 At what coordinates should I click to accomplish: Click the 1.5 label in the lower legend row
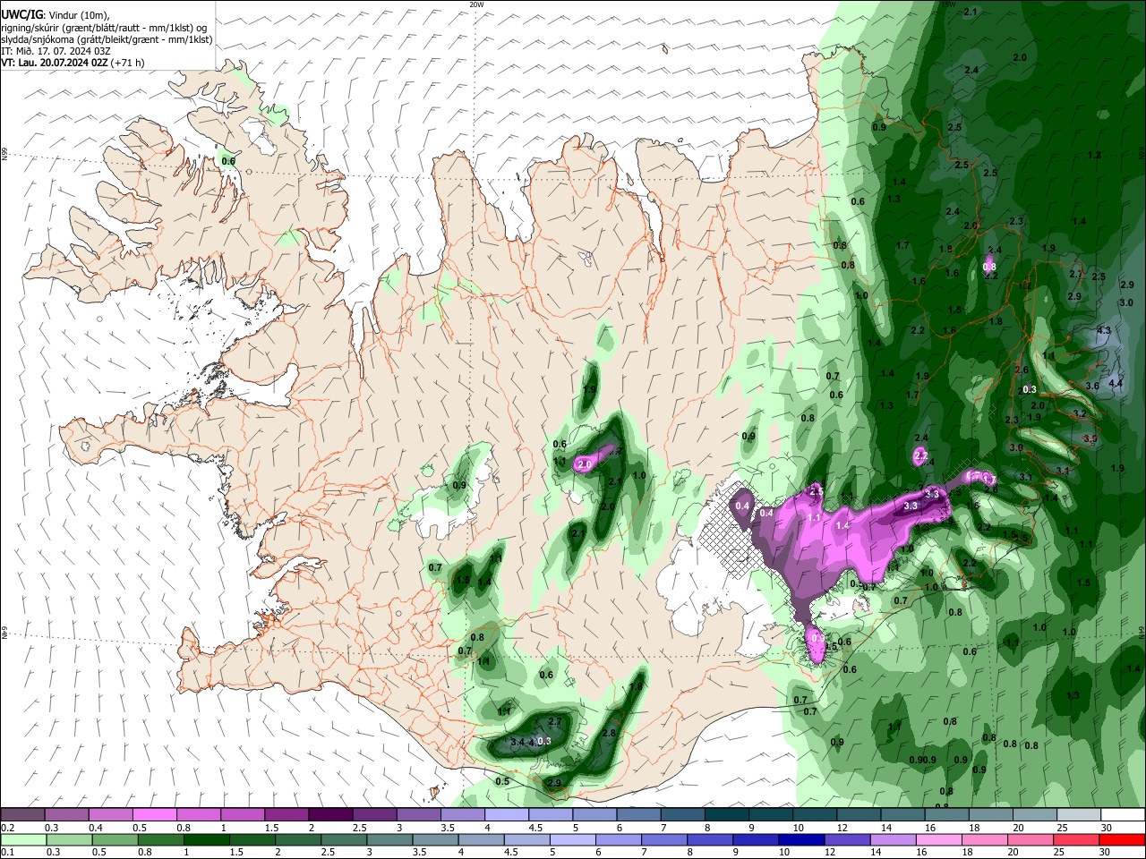(x=235, y=853)
